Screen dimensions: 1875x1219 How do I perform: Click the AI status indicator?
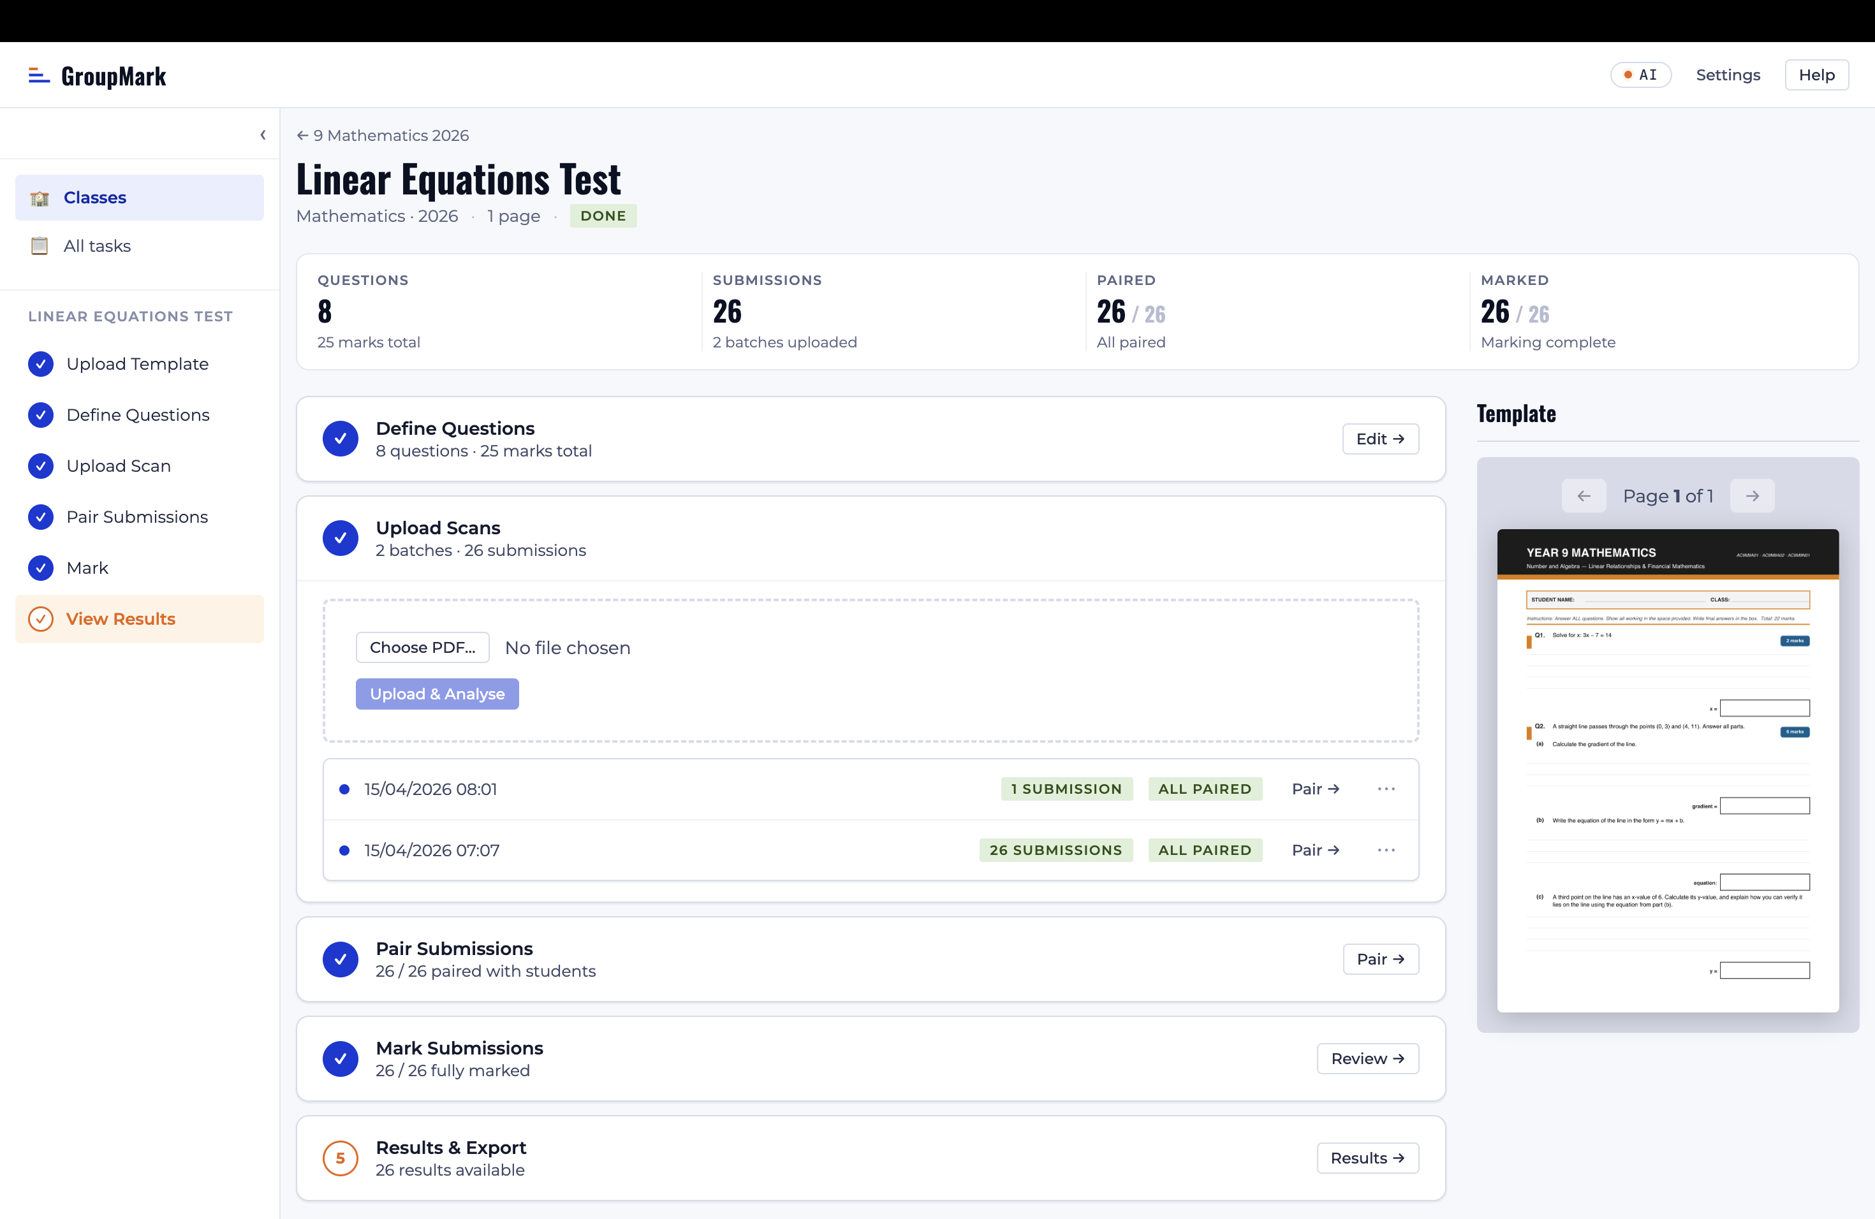1640,75
